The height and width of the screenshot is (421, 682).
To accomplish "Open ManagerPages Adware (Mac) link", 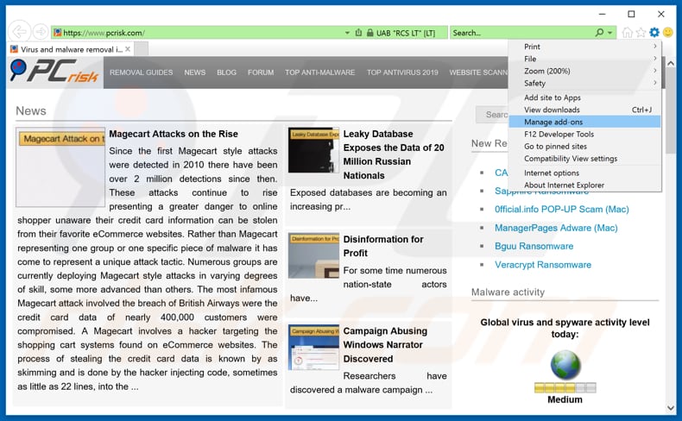I will tap(556, 228).
